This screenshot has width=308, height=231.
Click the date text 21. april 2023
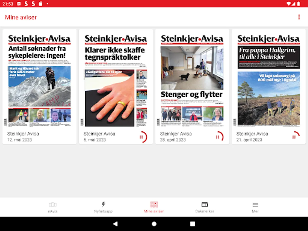coord(249,140)
